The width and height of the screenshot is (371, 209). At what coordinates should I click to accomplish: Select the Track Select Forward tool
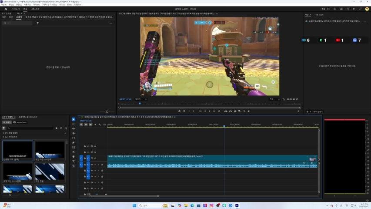pyautogui.click(x=74, y=124)
